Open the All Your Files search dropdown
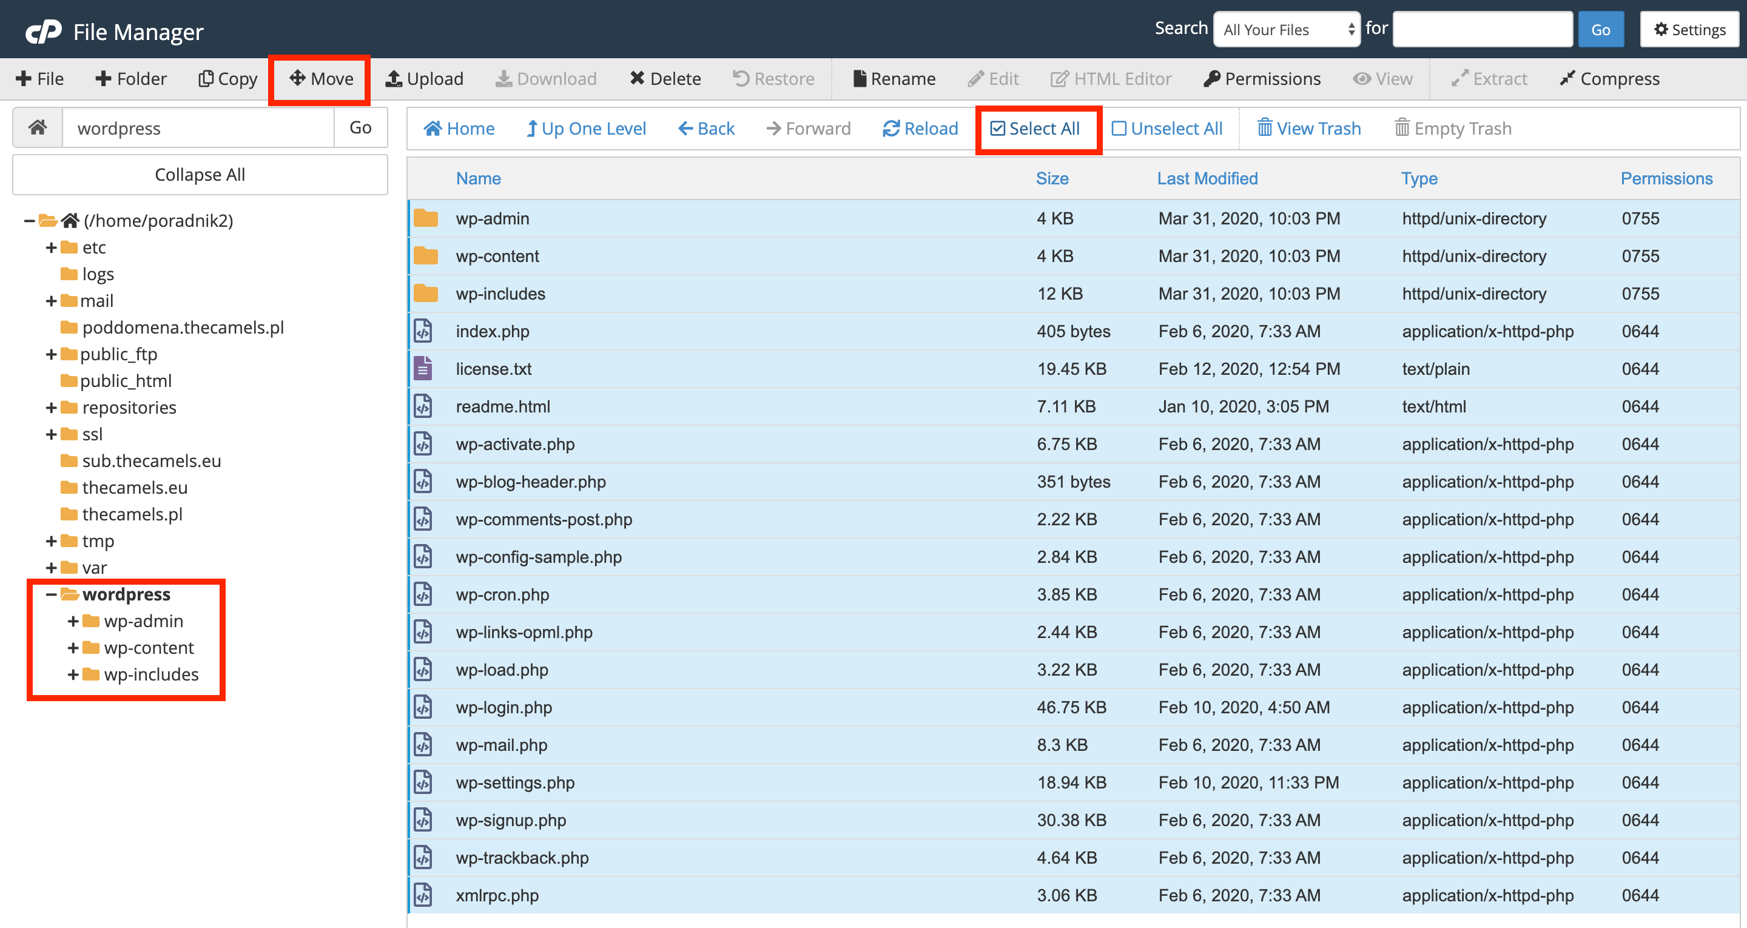 pyautogui.click(x=1287, y=29)
